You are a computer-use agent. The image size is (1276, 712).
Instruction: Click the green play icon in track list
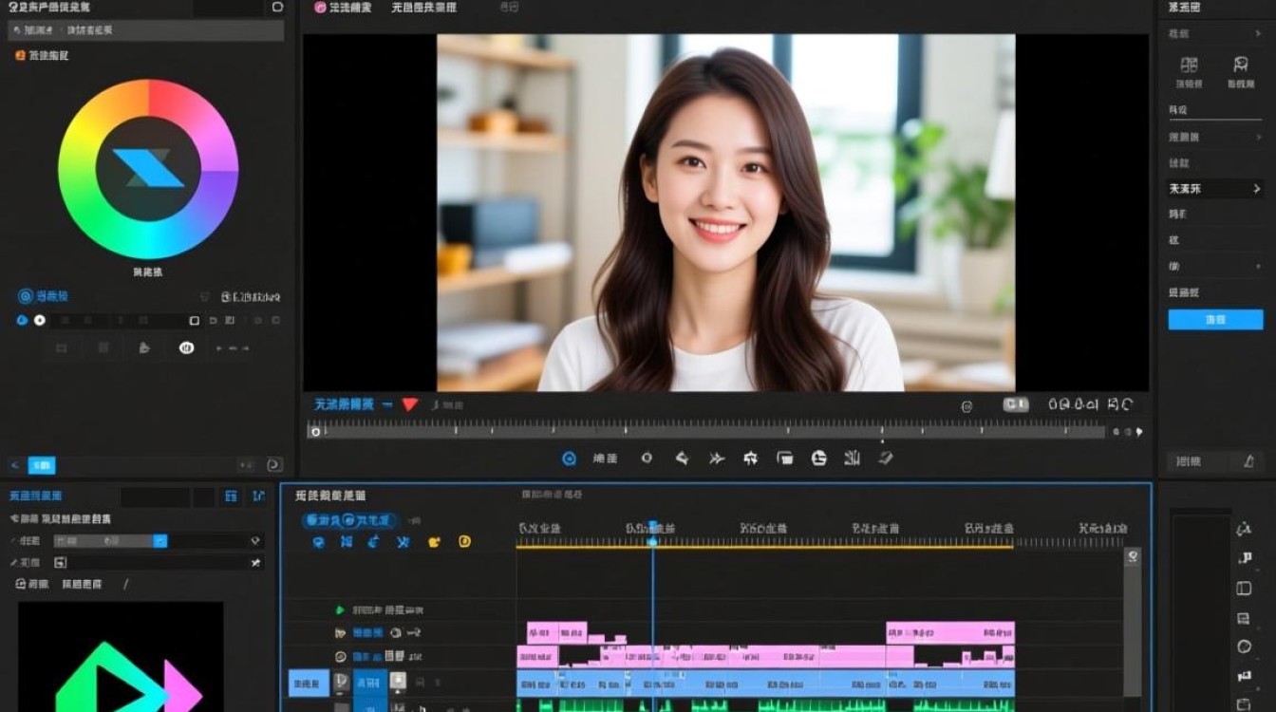coord(340,609)
